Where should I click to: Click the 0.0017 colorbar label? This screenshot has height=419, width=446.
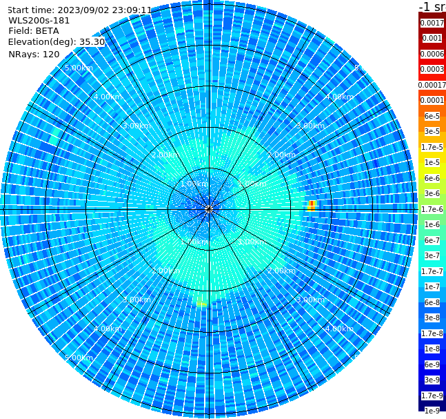(432, 23)
